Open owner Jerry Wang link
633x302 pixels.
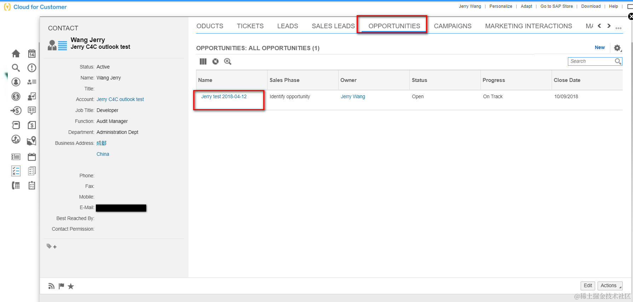coord(353,96)
